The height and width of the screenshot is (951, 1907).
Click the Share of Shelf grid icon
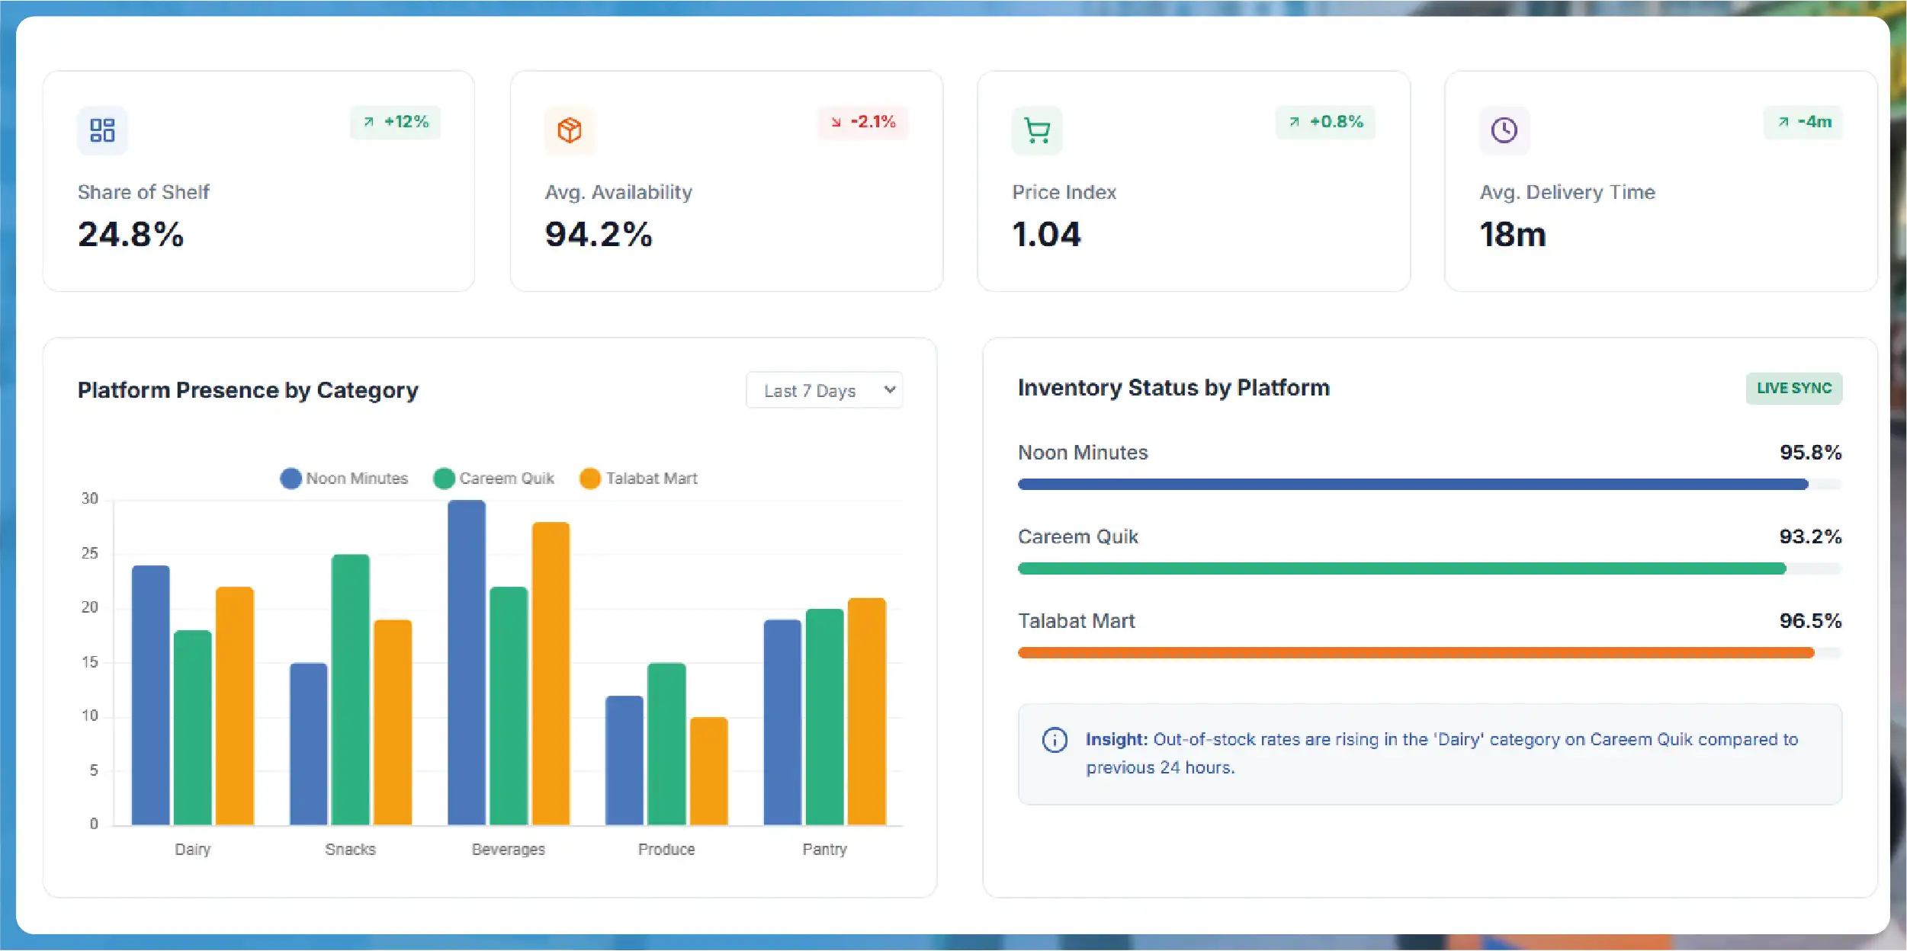coord(102,130)
